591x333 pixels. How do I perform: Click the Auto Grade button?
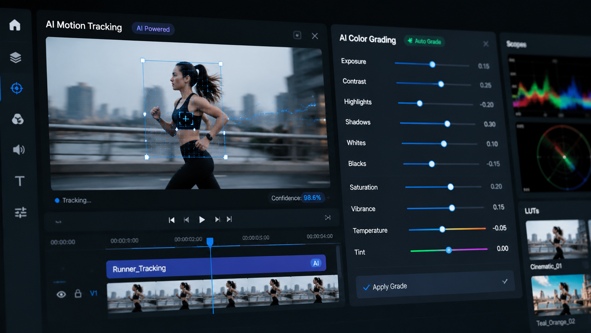pos(424,41)
